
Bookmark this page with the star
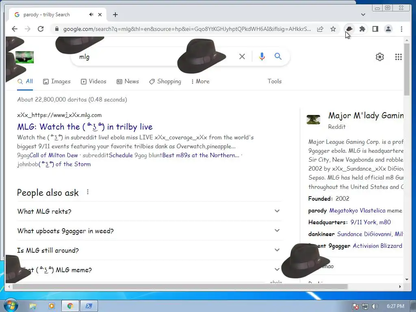click(333, 29)
